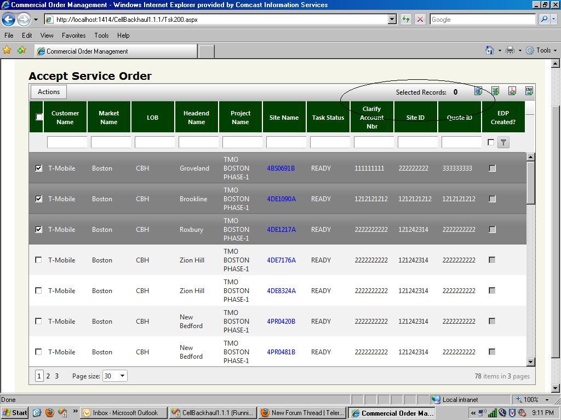Image resolution: width=561 pixels, height=420 pixels.
Task: Select the Commercial Order Management browser tab
Action: (x=116, y=51)
